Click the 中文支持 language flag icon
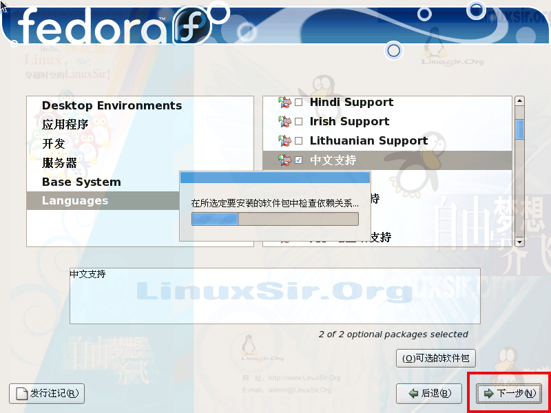This screenshot has height=413, width=551. (x=285, y=160)
